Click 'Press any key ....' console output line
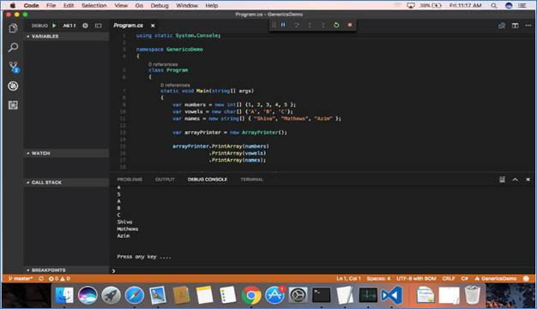Image resolution: width=537 pixels, height=309 pixels. coord(144,257)
